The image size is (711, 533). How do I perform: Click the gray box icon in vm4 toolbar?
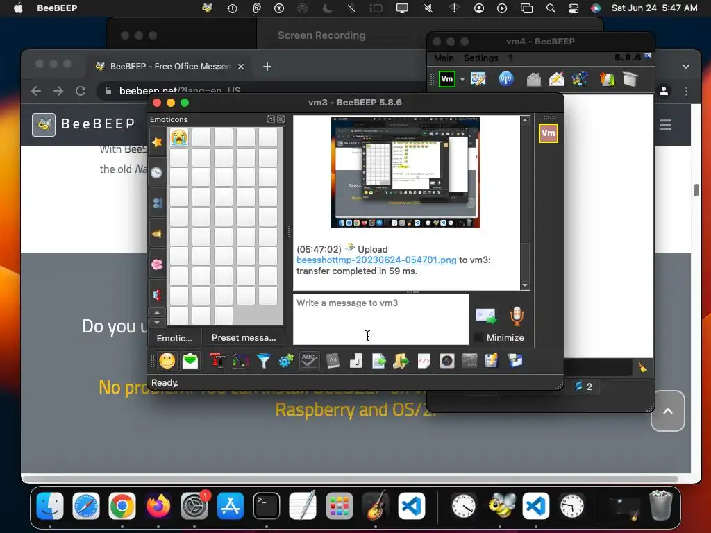pos(630,79)
